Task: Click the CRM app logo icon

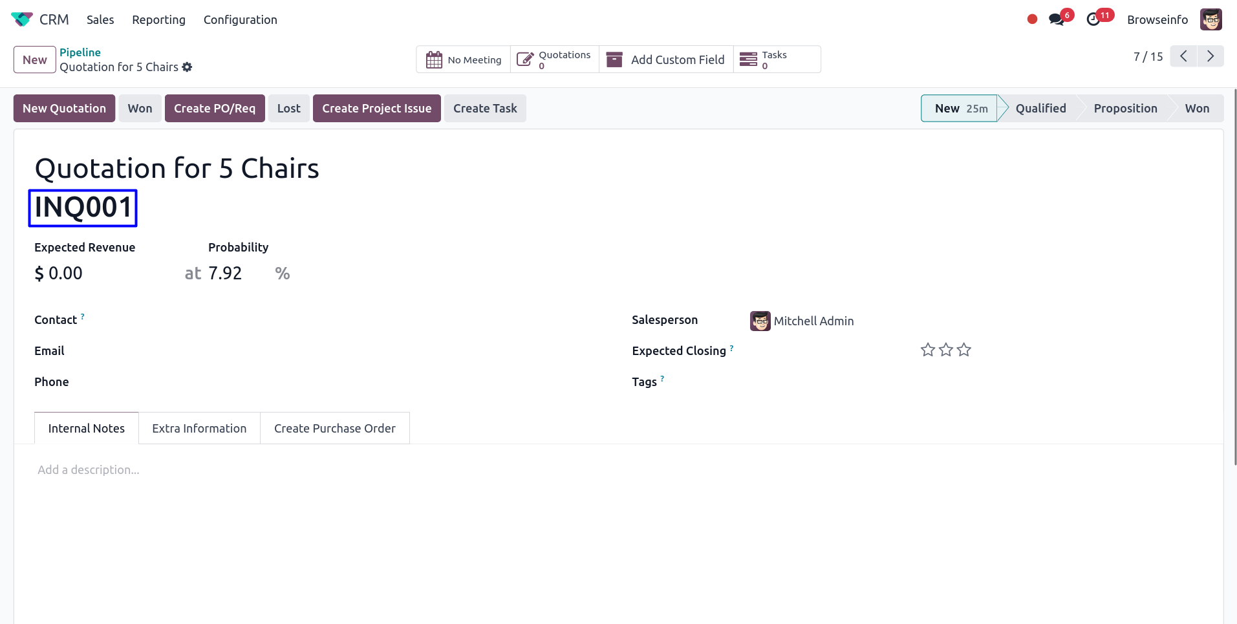Action: pyautogui.click(x=21, y=19)
